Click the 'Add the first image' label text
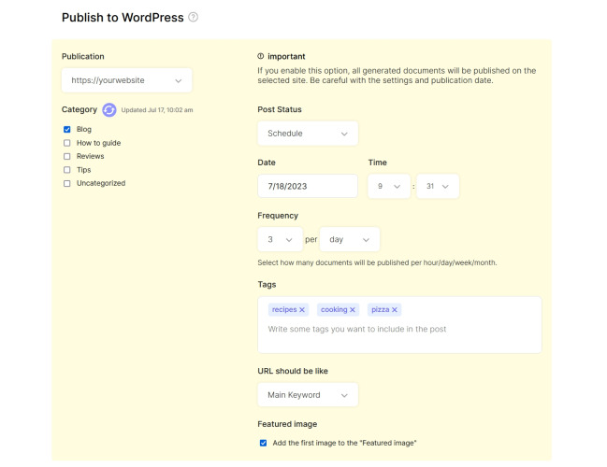 point(344,443)
